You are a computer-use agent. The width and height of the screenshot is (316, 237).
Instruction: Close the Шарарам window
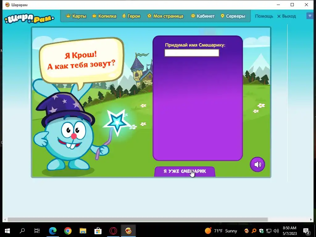click(x=306, y=5)
